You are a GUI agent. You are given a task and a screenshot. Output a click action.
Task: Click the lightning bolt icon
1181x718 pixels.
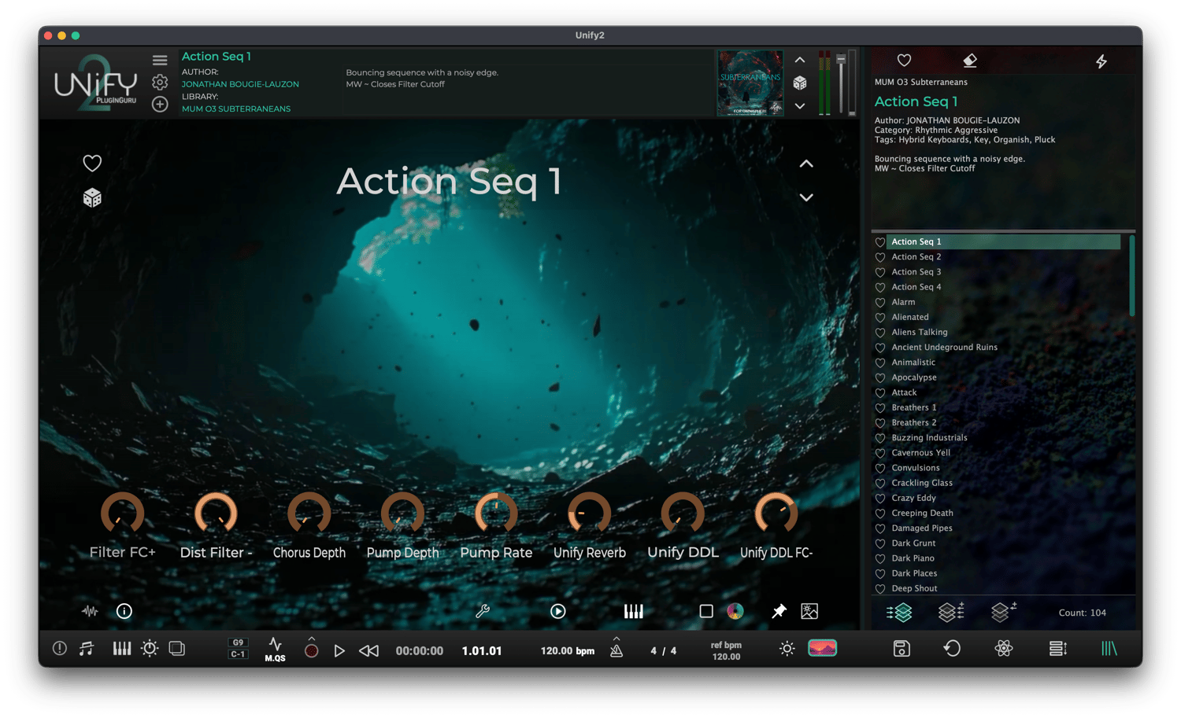tap(1101, 61)
